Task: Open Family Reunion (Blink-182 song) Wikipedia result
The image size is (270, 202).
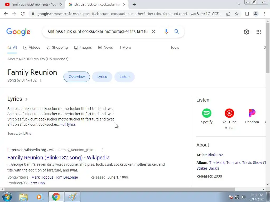Action: point(58,158)
